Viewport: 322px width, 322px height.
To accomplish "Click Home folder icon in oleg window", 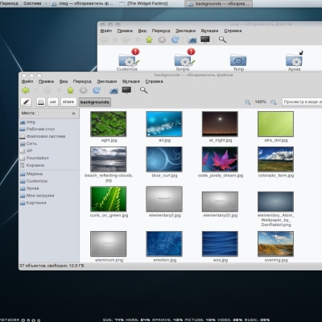I will click(x=192, y=39).
